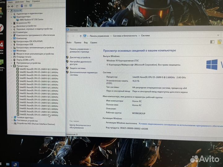Open the Правка menu in the Система window
Image resolution: width=223 pixels, height=167 pixels.
click(x=78, y=42)
